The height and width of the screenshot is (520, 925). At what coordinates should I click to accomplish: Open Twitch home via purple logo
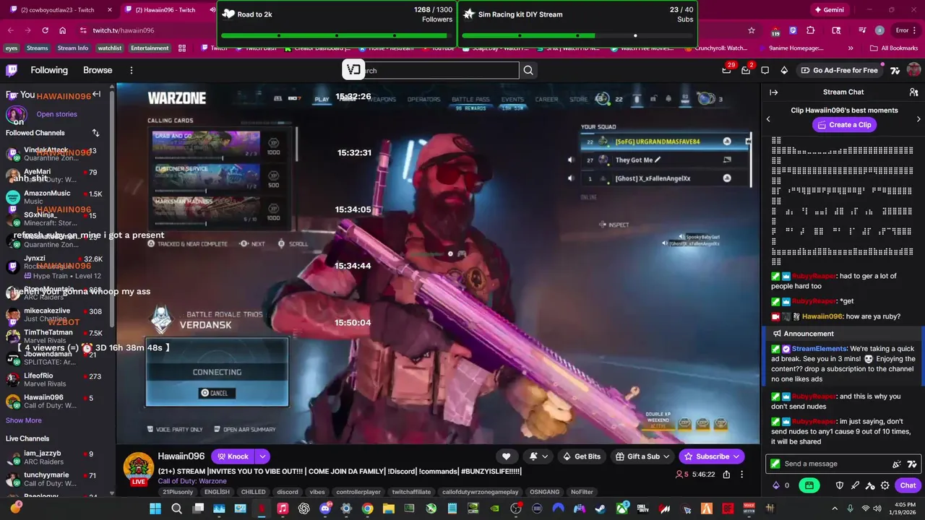[12, 70]
